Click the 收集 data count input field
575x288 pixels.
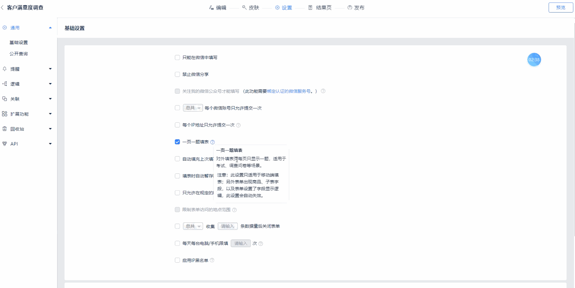tap(228, 226)
